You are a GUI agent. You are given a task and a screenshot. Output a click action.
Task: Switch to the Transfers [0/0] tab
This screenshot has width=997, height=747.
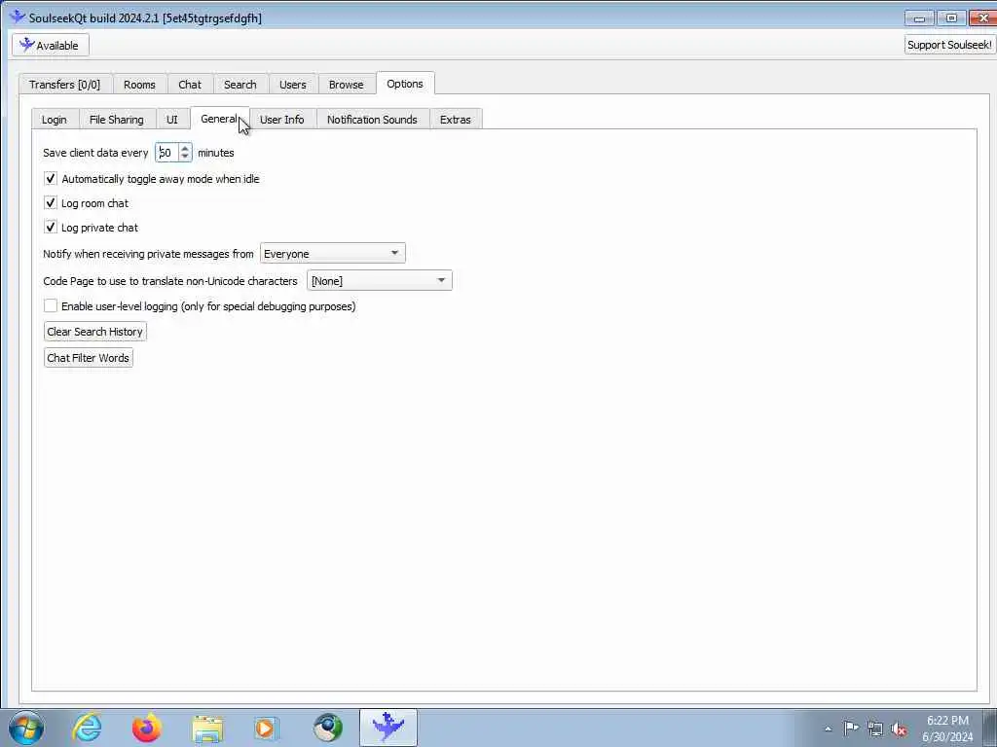[65, 85]
